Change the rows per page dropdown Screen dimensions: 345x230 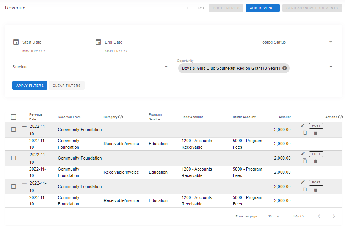pos(274,216)
